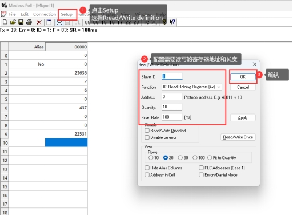Viewport: 293px width, 216px height.
Task: Click the 00000 column header
Action: (66, 47)
